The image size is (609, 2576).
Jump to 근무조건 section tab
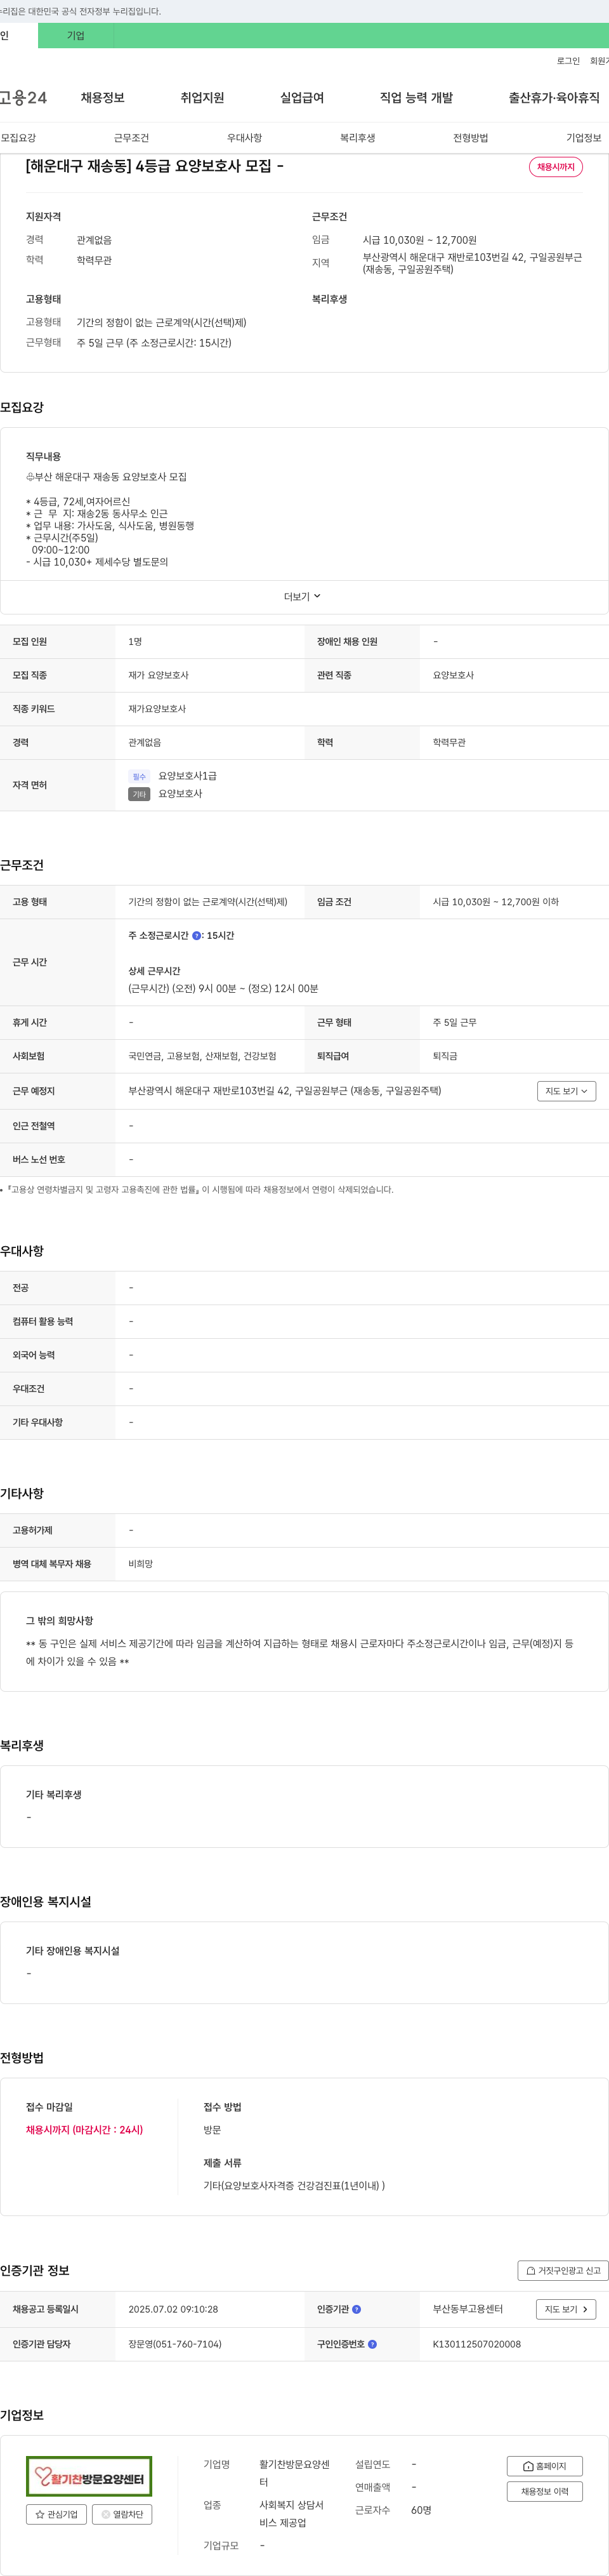(131, 138)
